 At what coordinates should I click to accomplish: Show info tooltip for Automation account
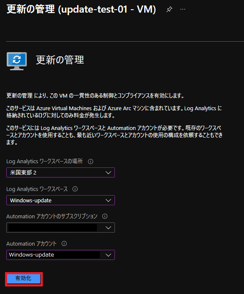[64, 244]
